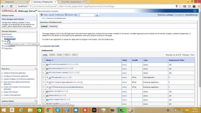Click library icon of adf.oracle.businesseditor

(x=47, y=65)
